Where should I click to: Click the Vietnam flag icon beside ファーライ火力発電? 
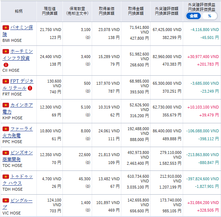pos(5,129)
